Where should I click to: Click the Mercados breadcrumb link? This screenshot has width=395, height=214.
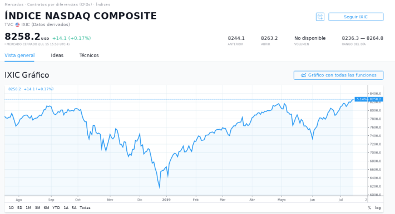pos(14,4)
